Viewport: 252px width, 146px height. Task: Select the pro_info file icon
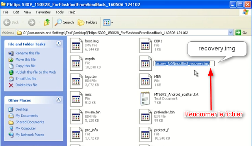[x=76, y=135]
